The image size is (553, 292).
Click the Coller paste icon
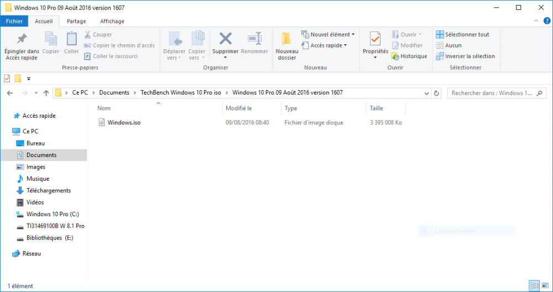[71, 39]
